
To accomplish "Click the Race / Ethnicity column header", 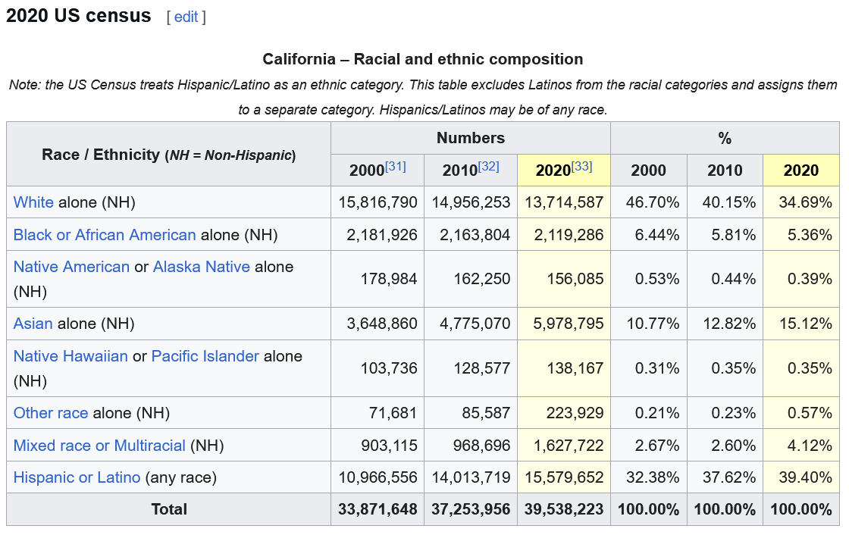I will pyautogui.click(x=169, y=155).
